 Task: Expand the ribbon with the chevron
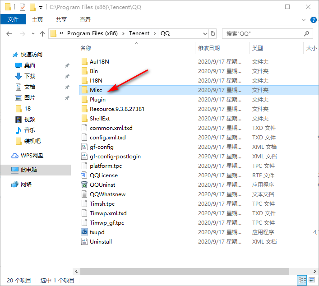pyautogui.click(x=304, y=20)
